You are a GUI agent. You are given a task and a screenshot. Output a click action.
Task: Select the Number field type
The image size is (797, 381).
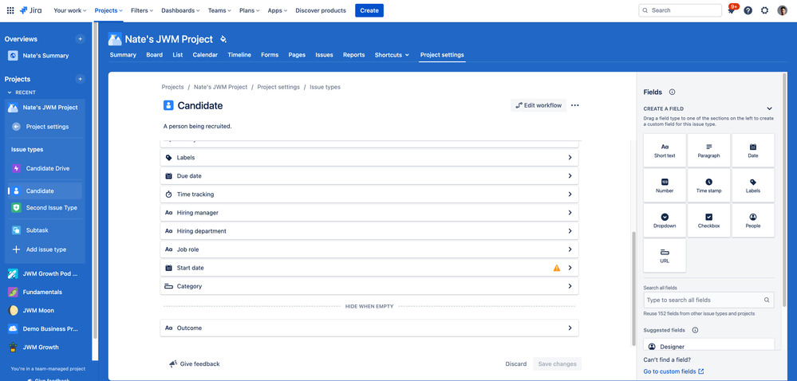[x=665, y=186]
